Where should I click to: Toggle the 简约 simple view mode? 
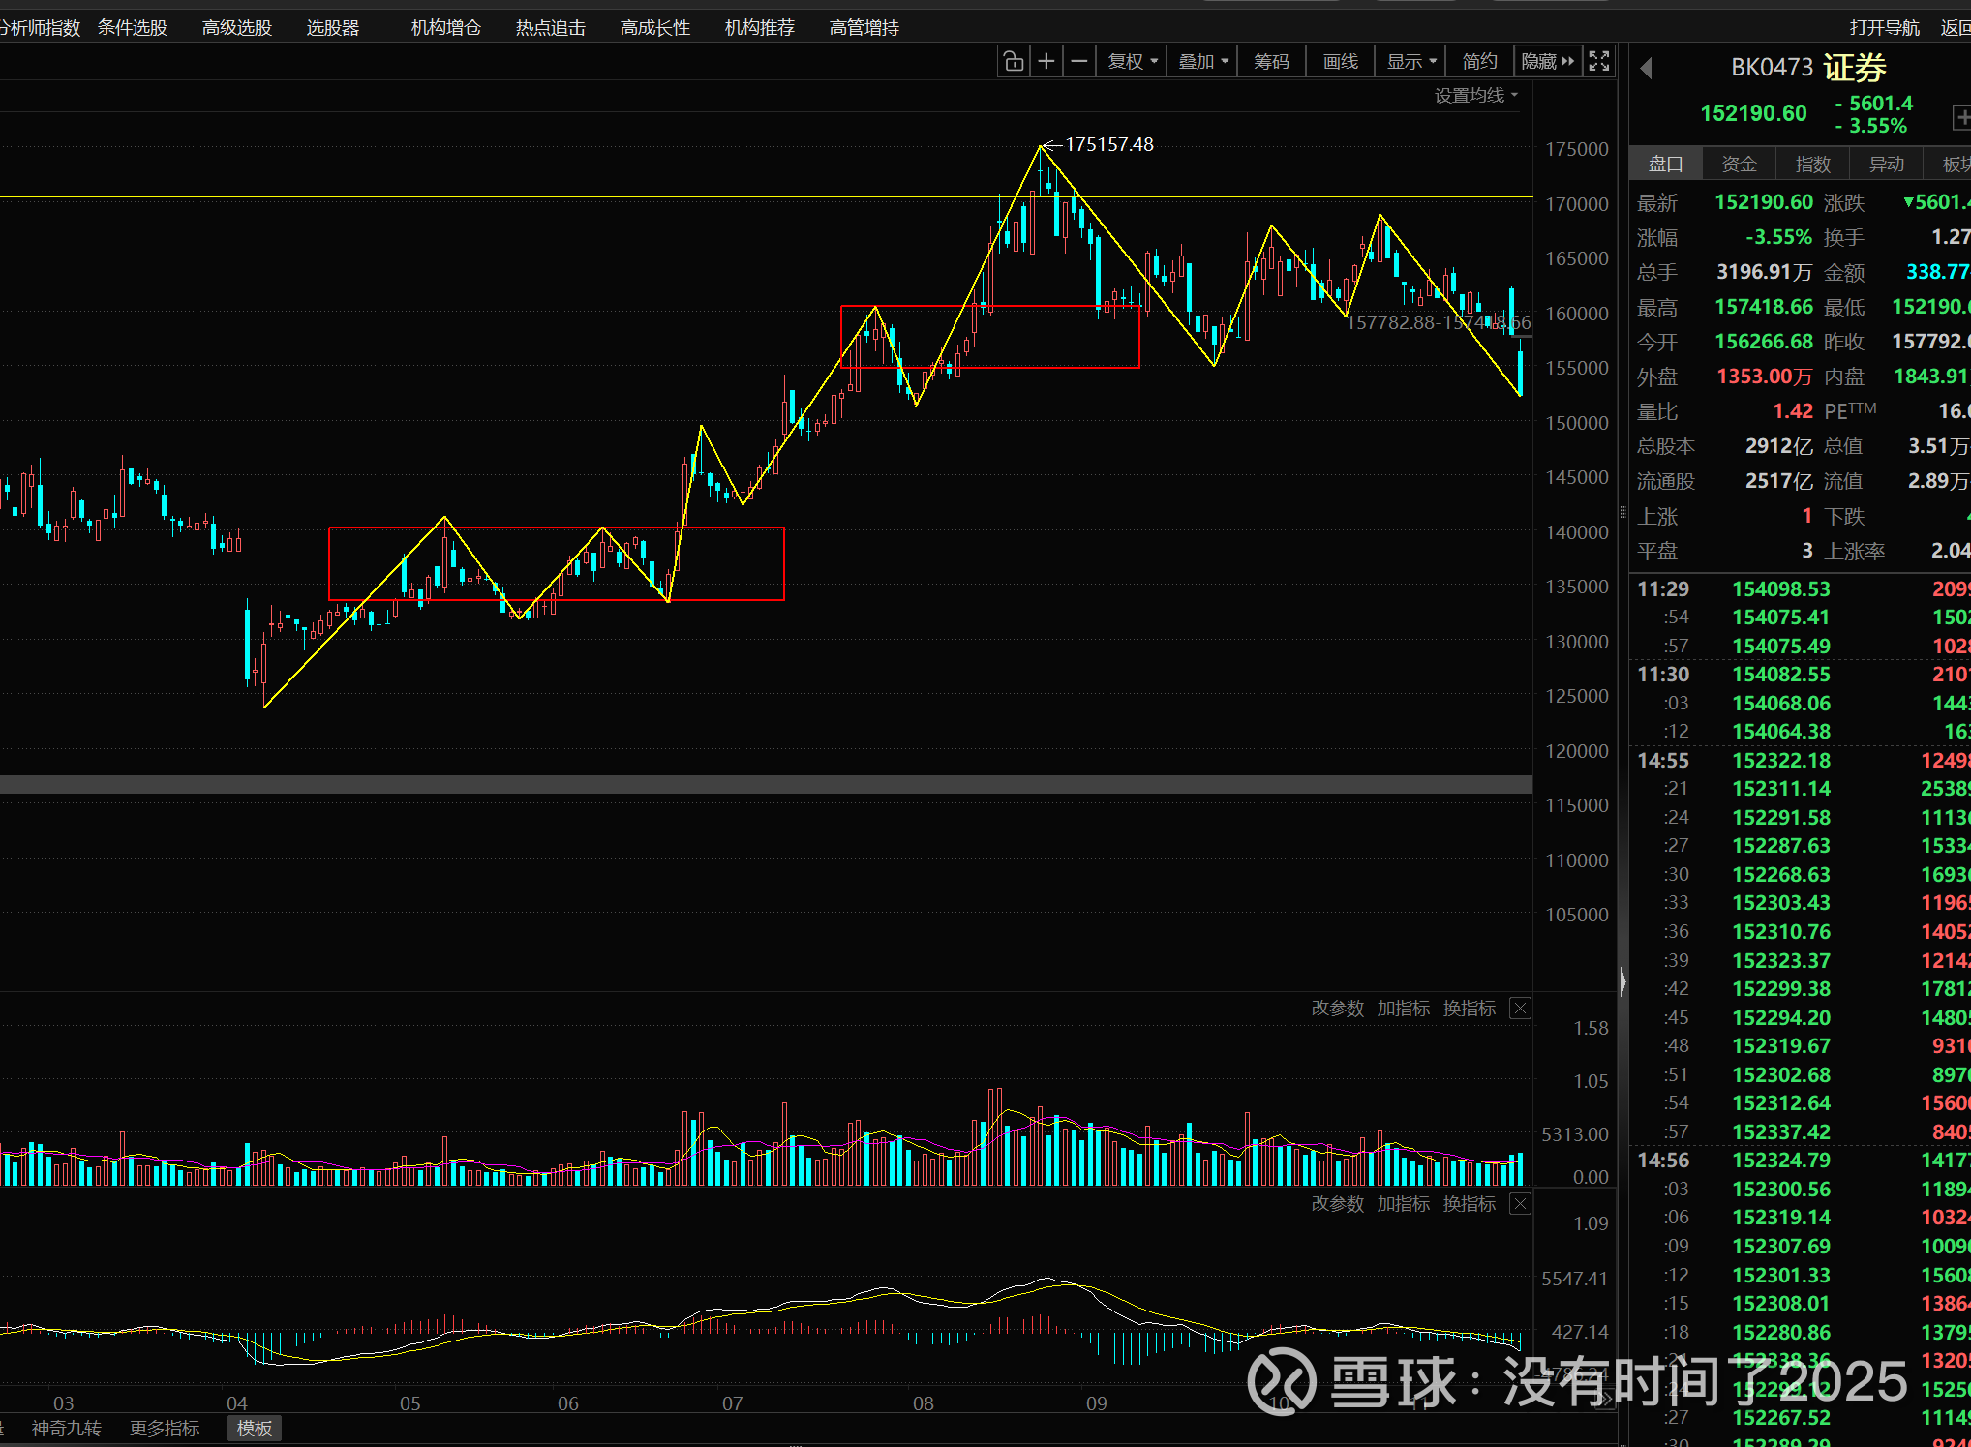[1479, 62]
